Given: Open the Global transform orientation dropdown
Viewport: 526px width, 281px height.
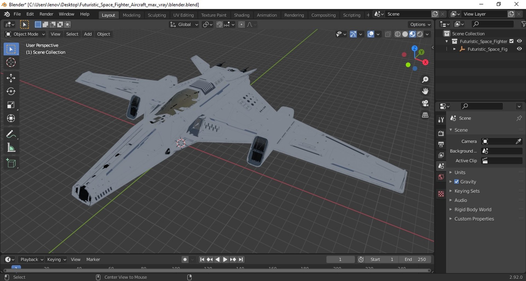Looking at the screenshot, I should point(184,25).
